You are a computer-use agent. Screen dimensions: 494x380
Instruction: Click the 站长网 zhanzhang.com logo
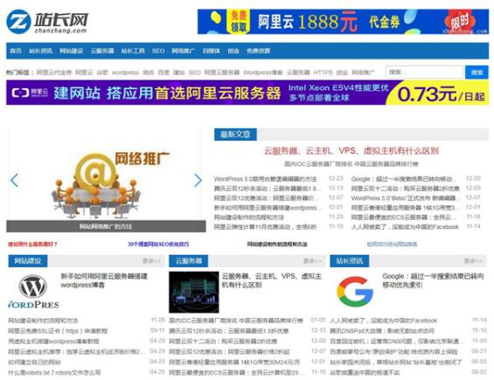[x=47, y=22]
